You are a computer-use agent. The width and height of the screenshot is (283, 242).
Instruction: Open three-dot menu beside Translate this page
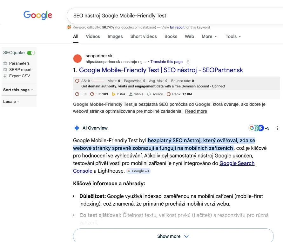188,62
